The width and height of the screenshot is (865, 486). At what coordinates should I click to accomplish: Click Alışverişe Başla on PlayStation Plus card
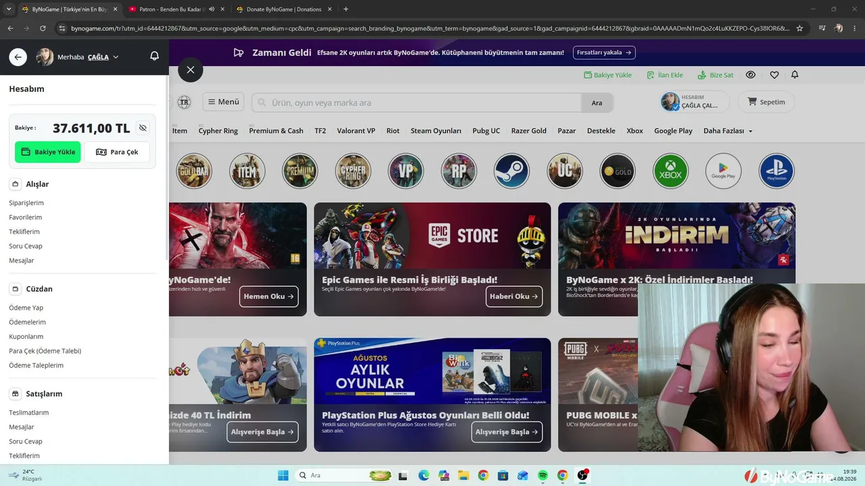tap(507, 432)
